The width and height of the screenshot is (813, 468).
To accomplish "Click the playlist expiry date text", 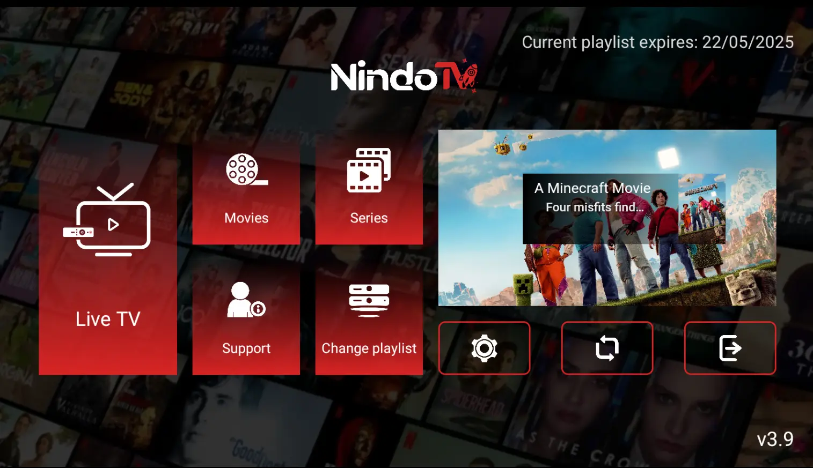I will pos(657,42).
